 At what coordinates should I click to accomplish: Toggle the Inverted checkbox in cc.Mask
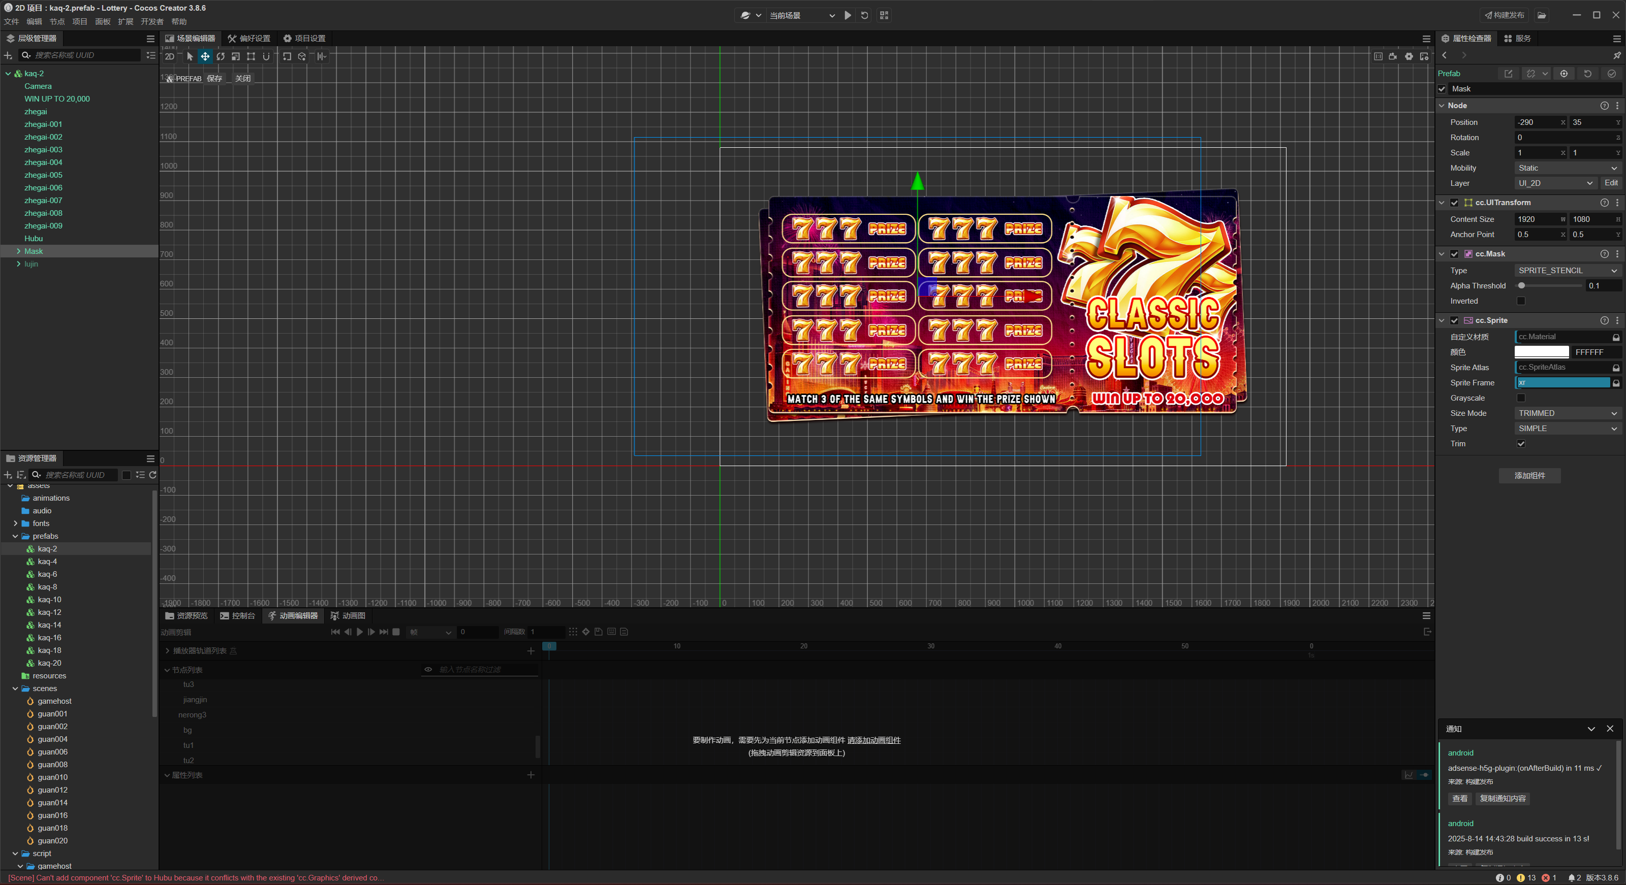(x=1521, y=301)
